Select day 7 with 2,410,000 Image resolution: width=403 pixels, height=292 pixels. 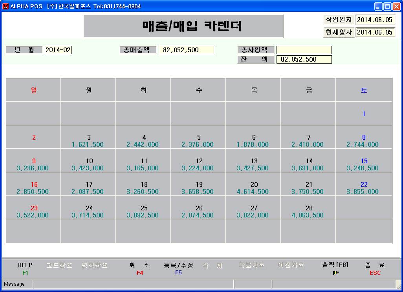point(308,137)
